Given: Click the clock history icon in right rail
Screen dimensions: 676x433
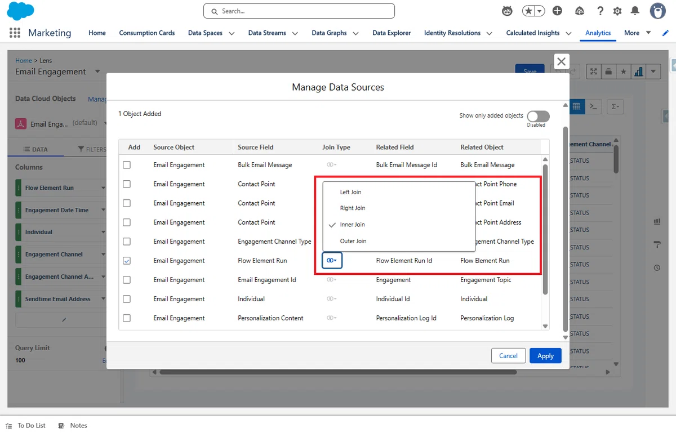Looking at the screenshot, I should [x=657, y=268].
